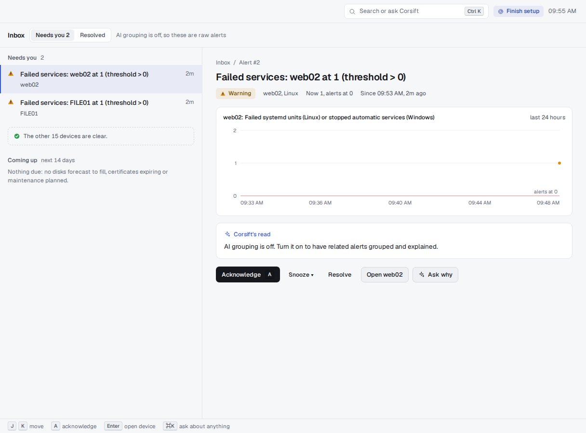Viewport: 586px width, 433px height.
Task: Click the Warning severity badge
Action: pos(236,93)
